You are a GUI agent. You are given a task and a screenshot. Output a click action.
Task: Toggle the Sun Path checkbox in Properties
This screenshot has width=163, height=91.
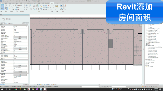(14, 52)
